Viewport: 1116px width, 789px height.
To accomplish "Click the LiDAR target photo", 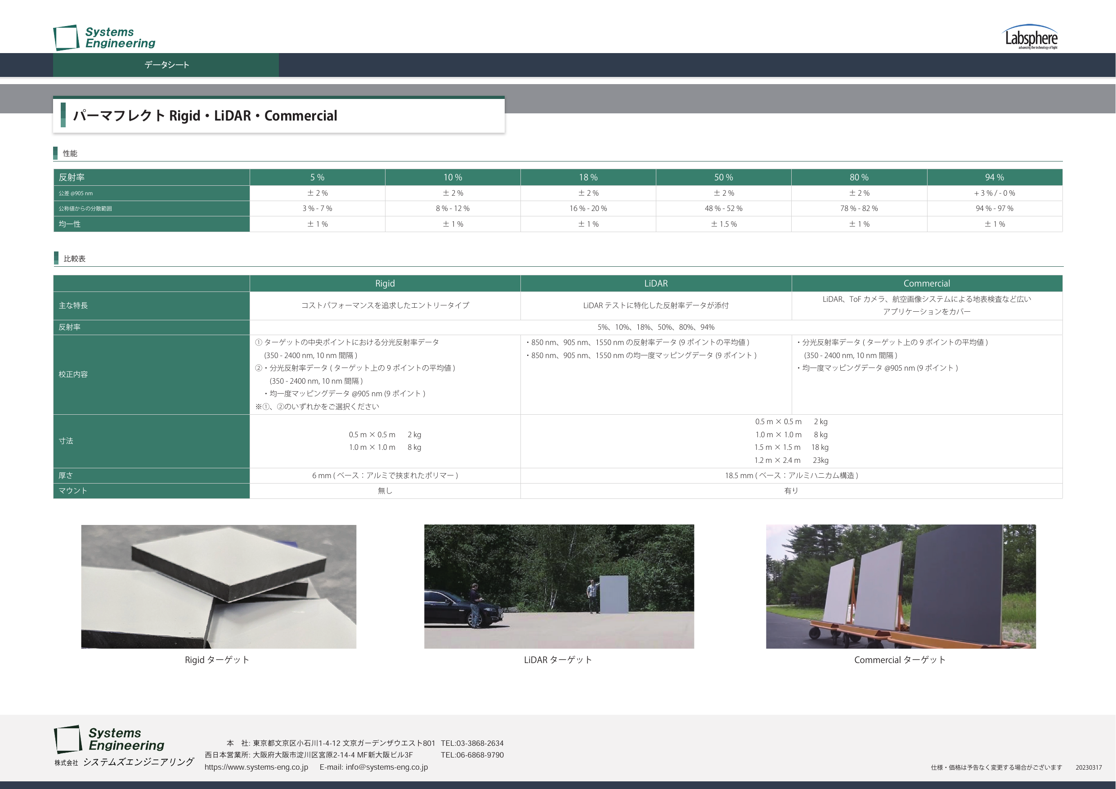I will pos(559,586).
